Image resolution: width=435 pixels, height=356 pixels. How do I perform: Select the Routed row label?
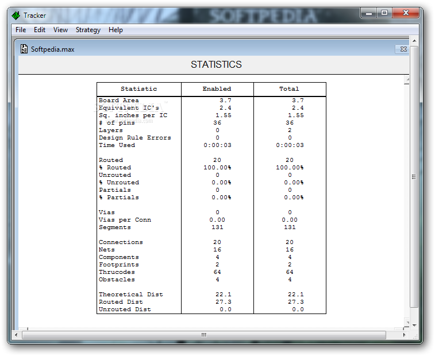click(x=111, y=160)
